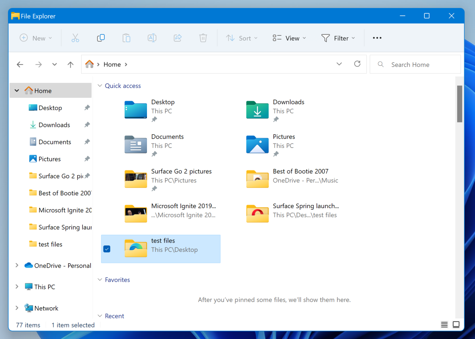This screenshot has height=339, width=475.
Task: Open Pictures in navigation pane
Action: point(50,159)
